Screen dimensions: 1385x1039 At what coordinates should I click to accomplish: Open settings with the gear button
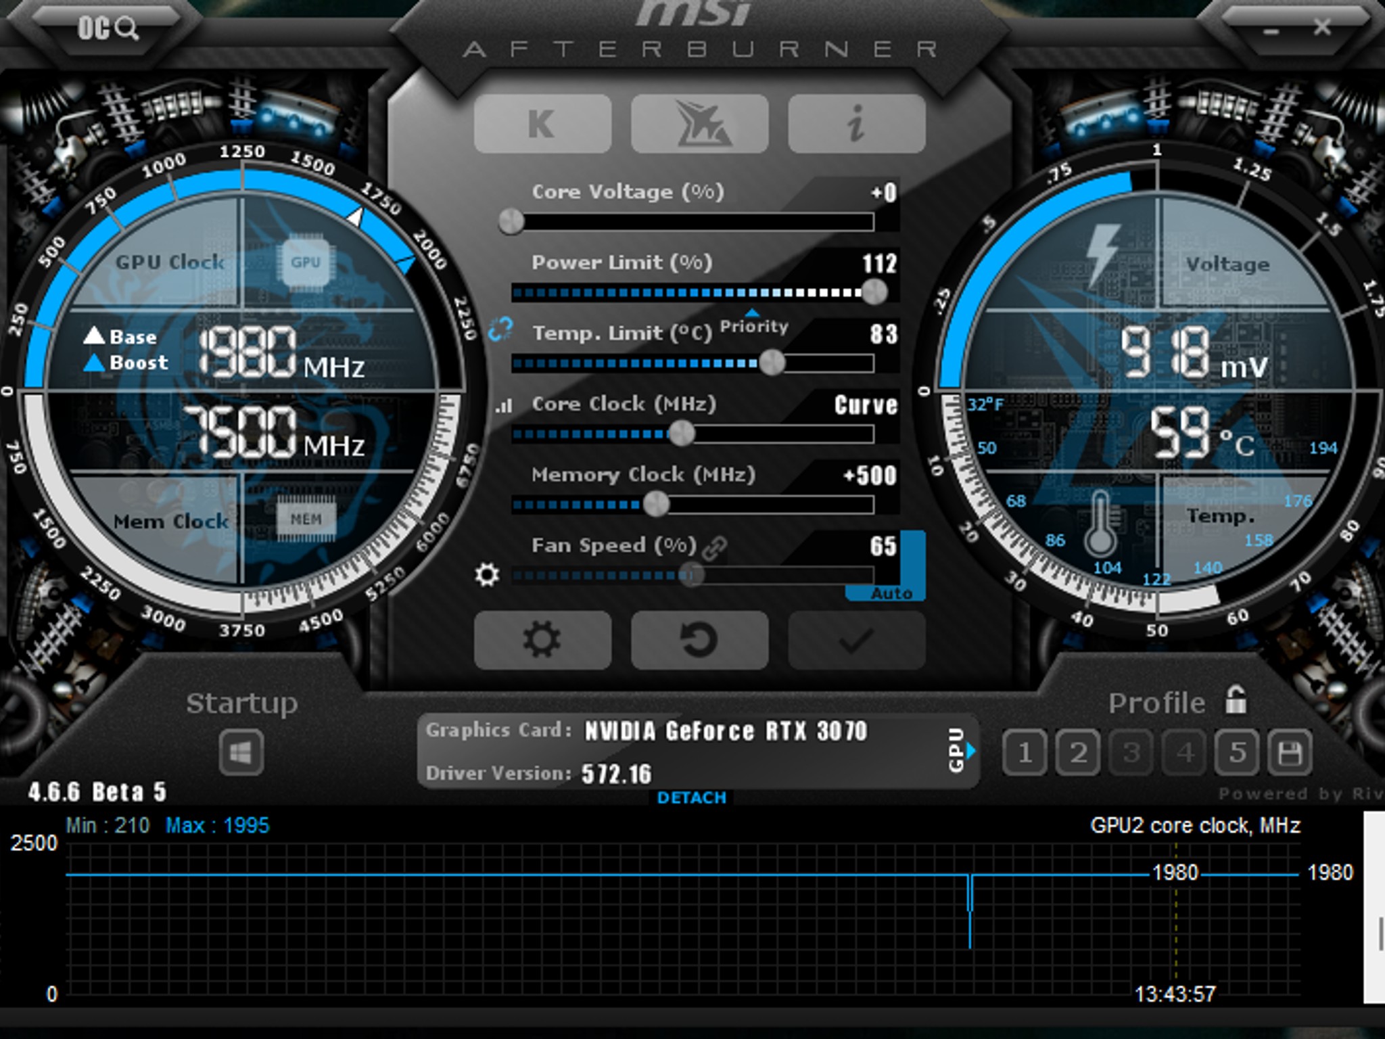point(542,640)
